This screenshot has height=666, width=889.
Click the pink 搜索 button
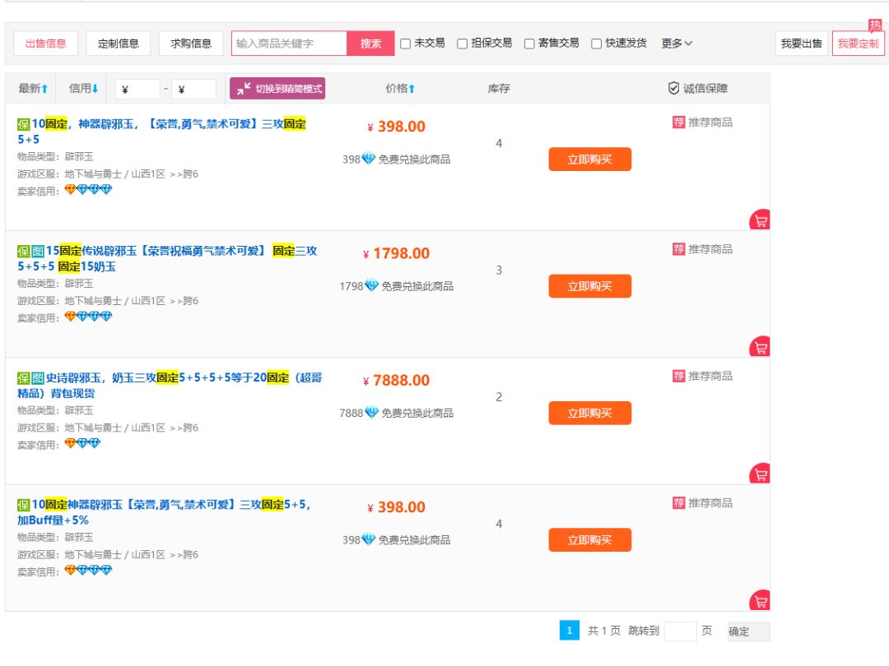tap(370, 44)
